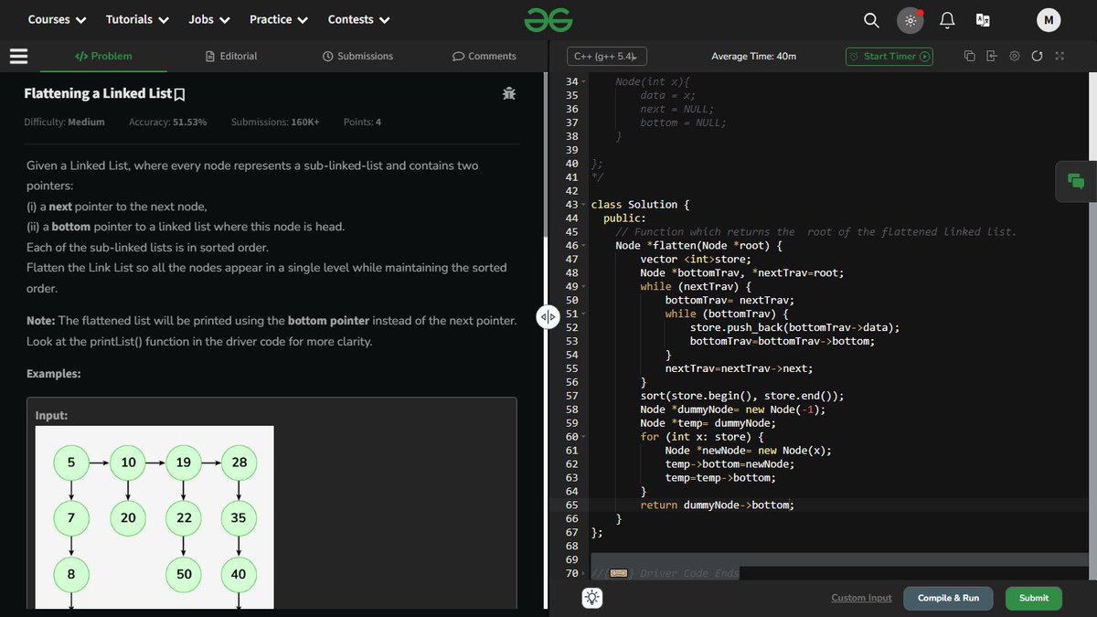The width and height of the screenshot is (1097, 617).
Task: Click the code line 'return dummyNode->bottom;'
Action: (x=717, y=505)
